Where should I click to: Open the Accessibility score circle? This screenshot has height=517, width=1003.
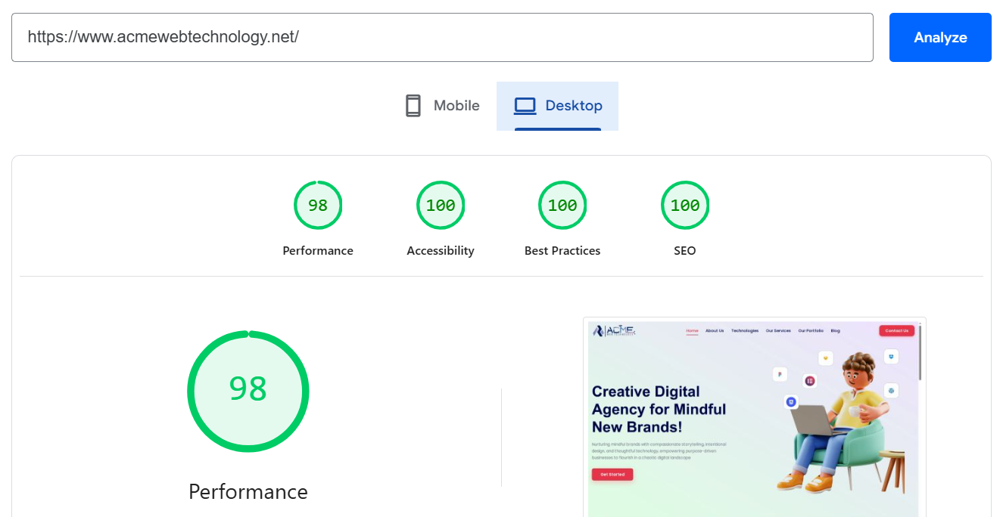440,205
